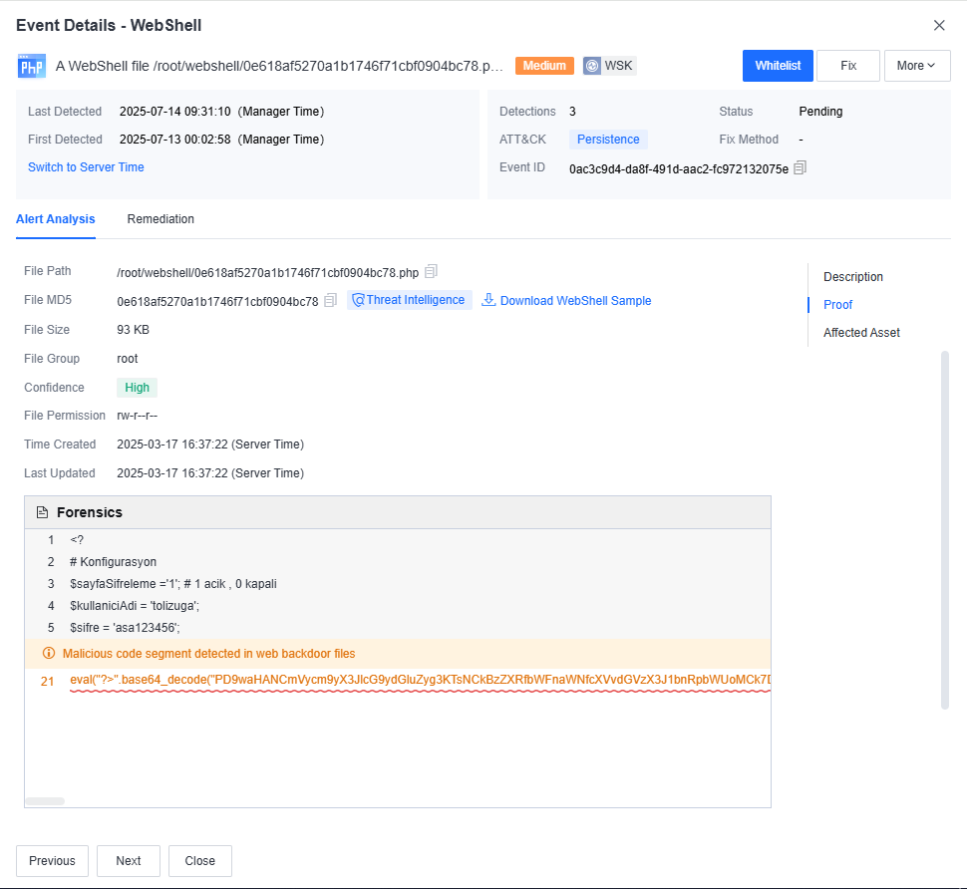This screenshot has height=889, width=967.
Task: Switch to the Remediation tab
Action: coord(161,219)
